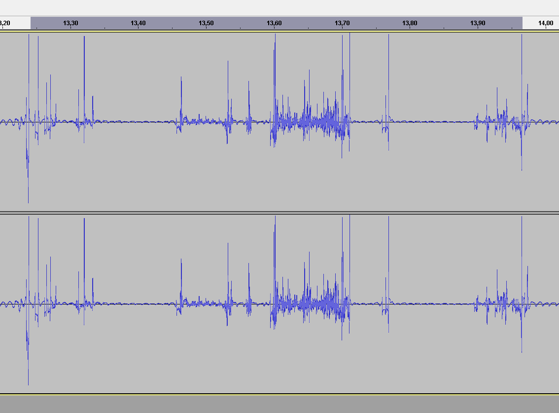This screenshot has width=559, height=413.
Task: Click the right edge of the highlighted ruler selection
Action: click(x=522, y=23)
